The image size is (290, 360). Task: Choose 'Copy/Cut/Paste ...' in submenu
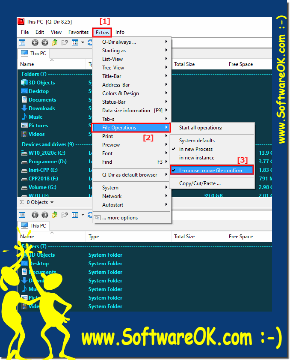pos(212,183)
